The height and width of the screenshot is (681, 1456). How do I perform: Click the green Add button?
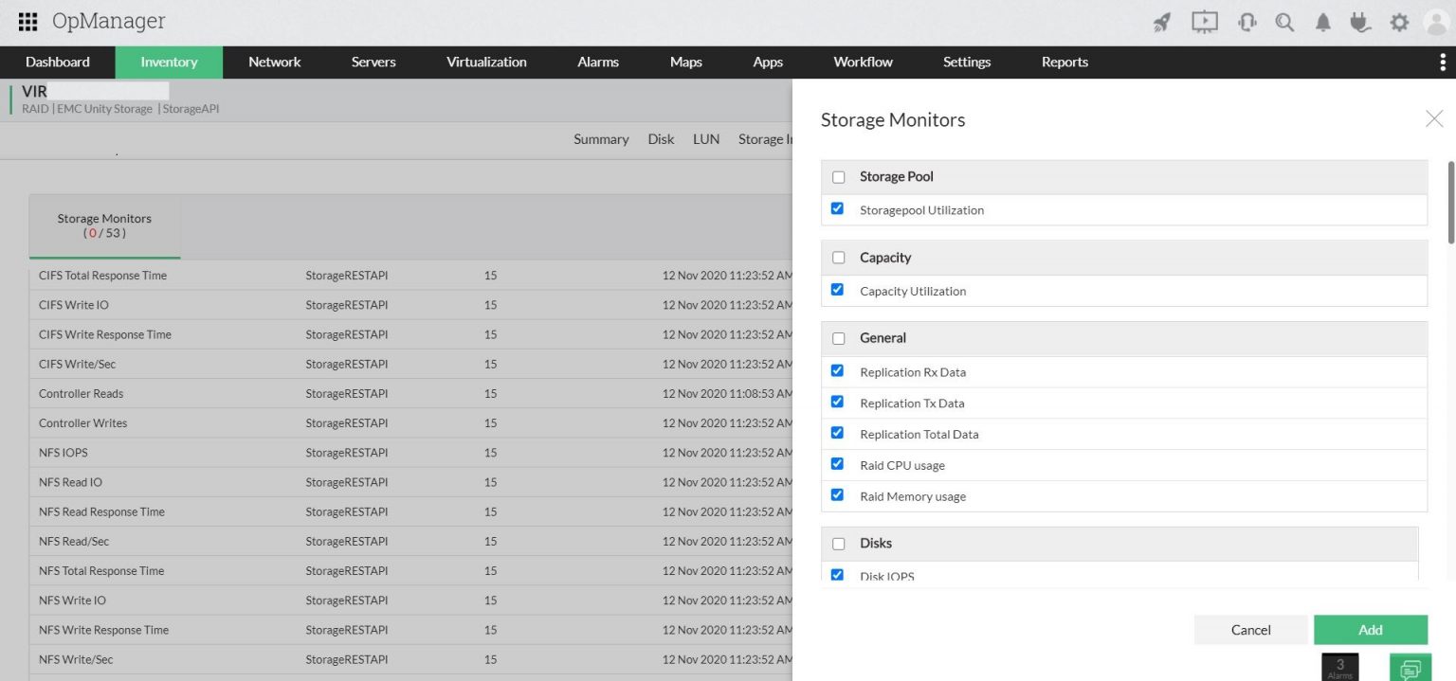pos(1370,630)
